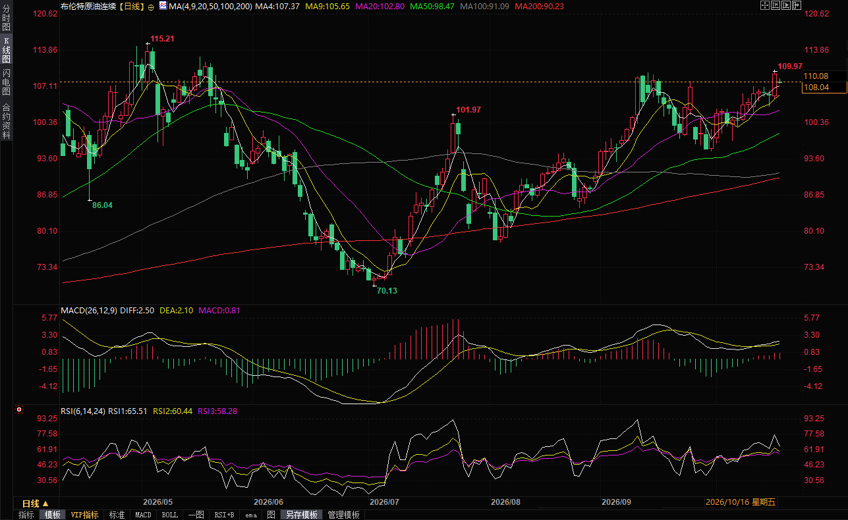This screenshot has width=848, height=520.
Task: Click the small circle icon beside 【日线】
Action: coord(151,7)
